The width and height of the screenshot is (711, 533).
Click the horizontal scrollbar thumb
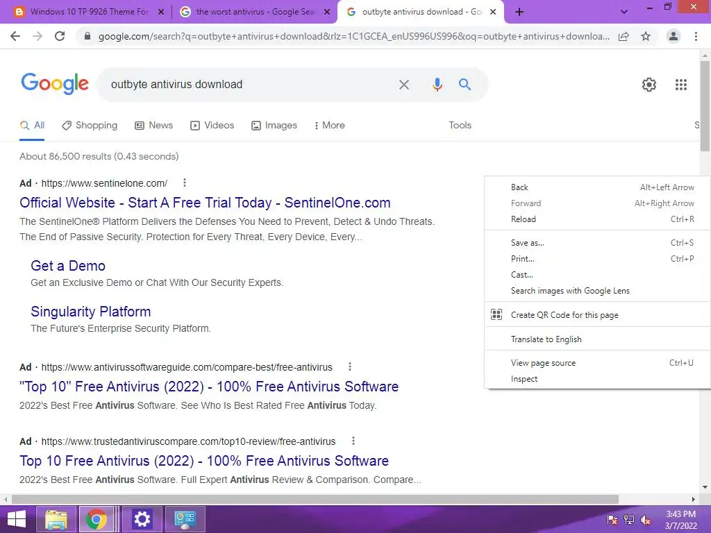tap(315, 499)
